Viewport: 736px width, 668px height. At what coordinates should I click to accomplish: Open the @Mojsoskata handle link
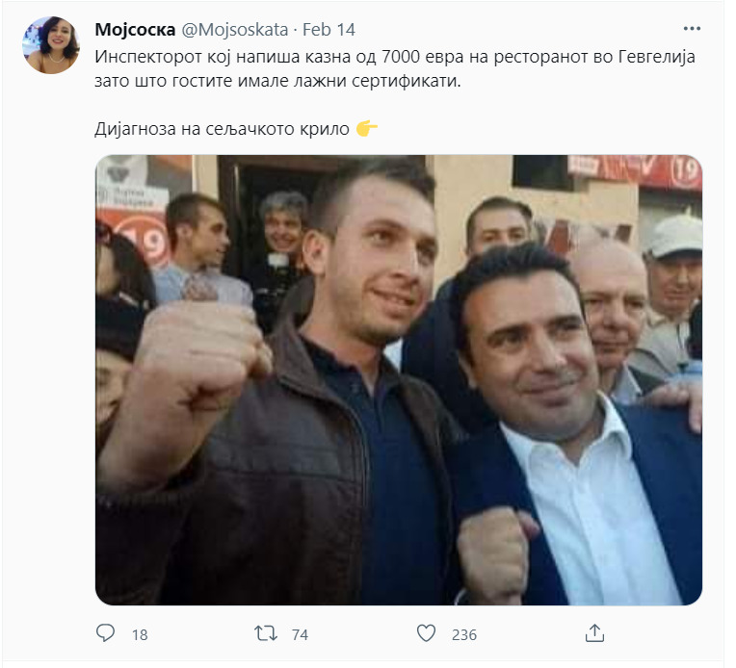(x=235, y=30)
